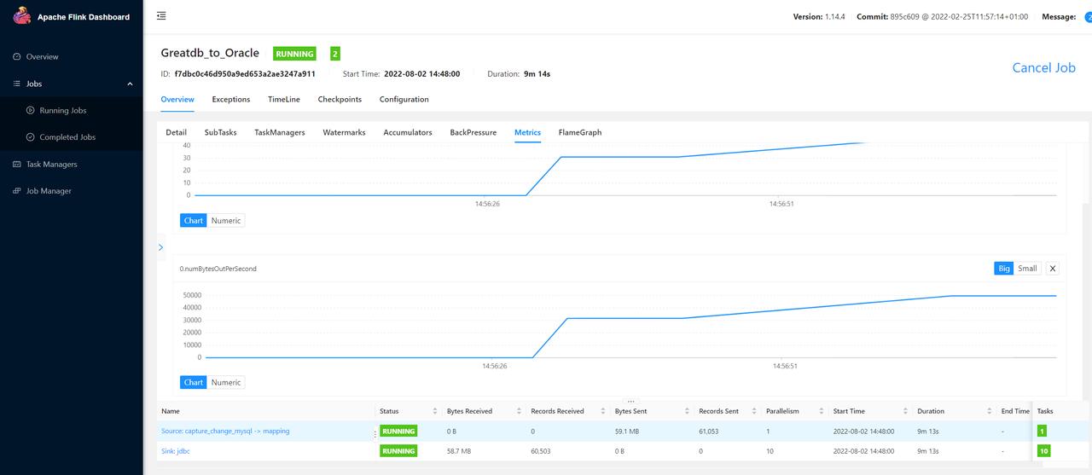Select Chart view for numBytesOutPerSecond
Viewport: 1092px width, 475px height.
tap(194, 382)
